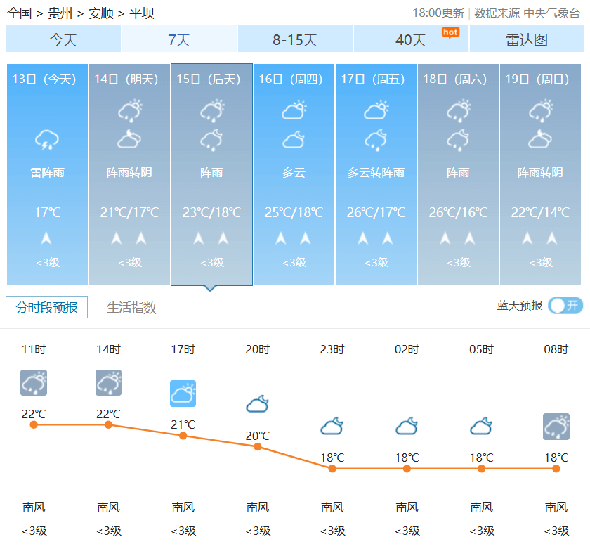590x558 pixels.
Task: Show the 生活指数 panel
Action: [x=131, y=308]
